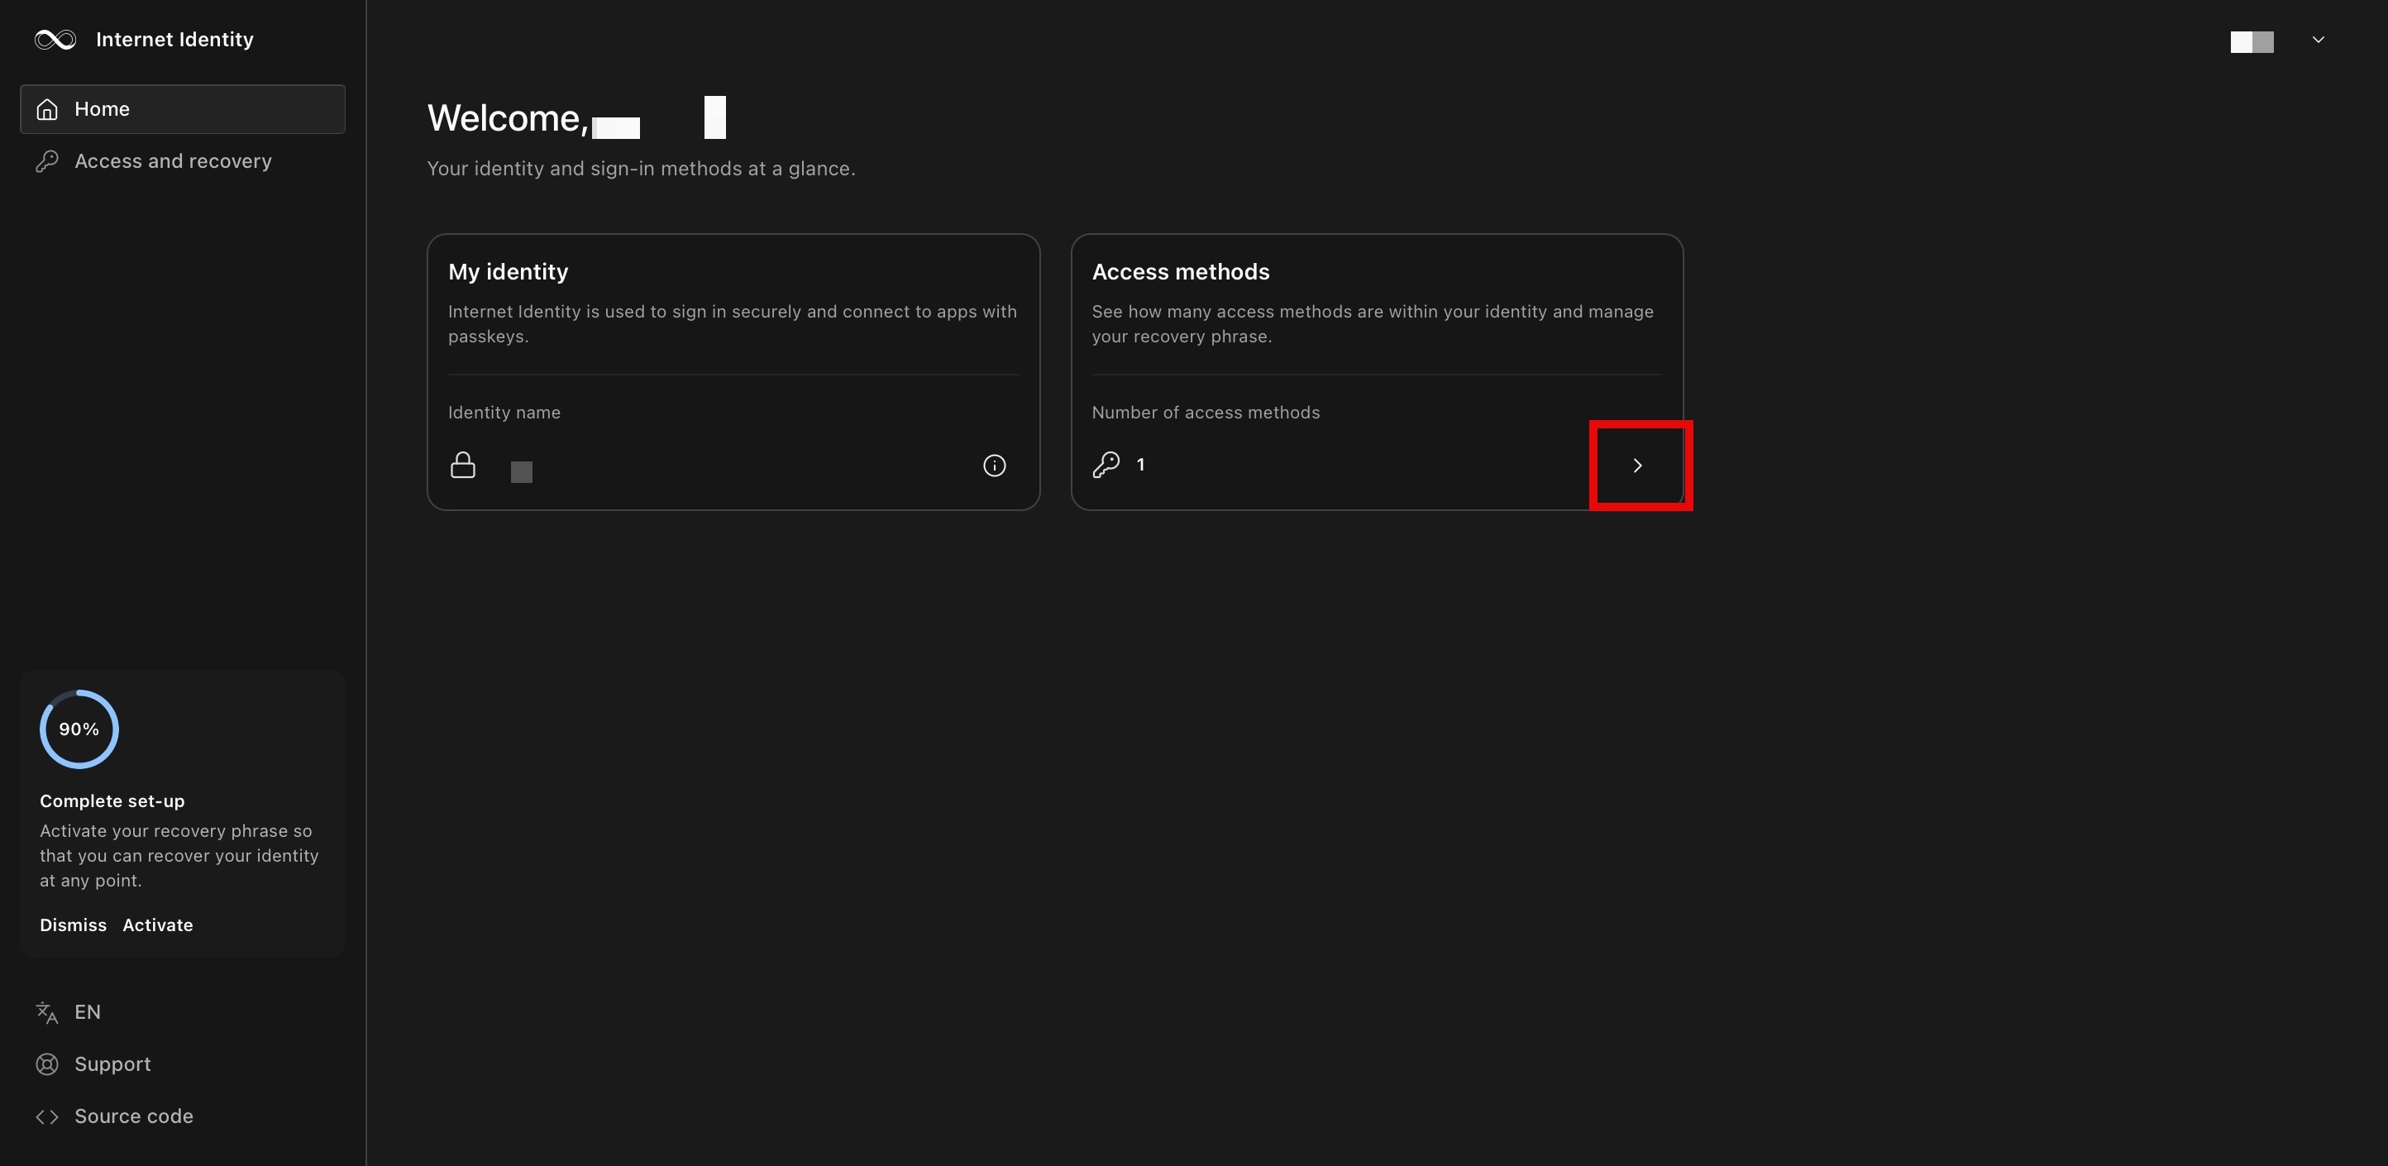Image resolution: width=2388 pixels, height=1166 pixels.
Task: Click the language translate icon
Action: [47, 1012]
